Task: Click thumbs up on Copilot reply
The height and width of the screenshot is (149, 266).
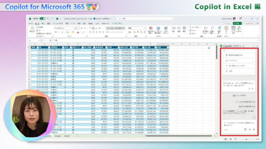Action: pyautogui.click(x=249, y=89)
